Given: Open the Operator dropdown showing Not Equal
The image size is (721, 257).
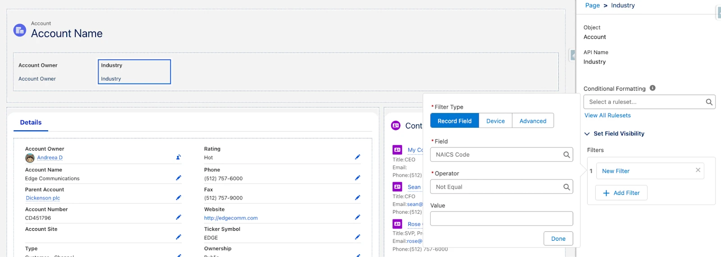Looking at the screenshot, I should click(x=501, y=187).
